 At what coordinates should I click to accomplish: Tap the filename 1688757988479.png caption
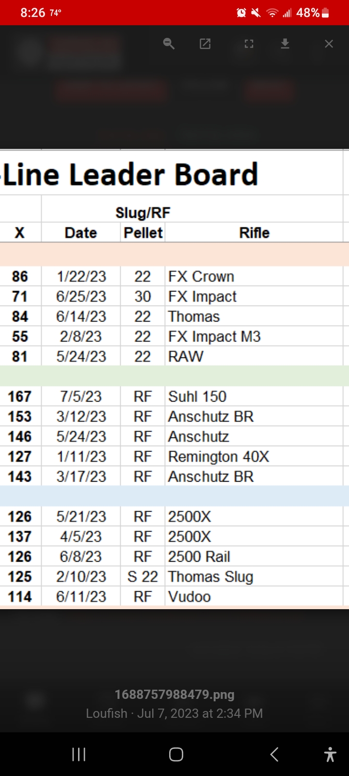174,695
